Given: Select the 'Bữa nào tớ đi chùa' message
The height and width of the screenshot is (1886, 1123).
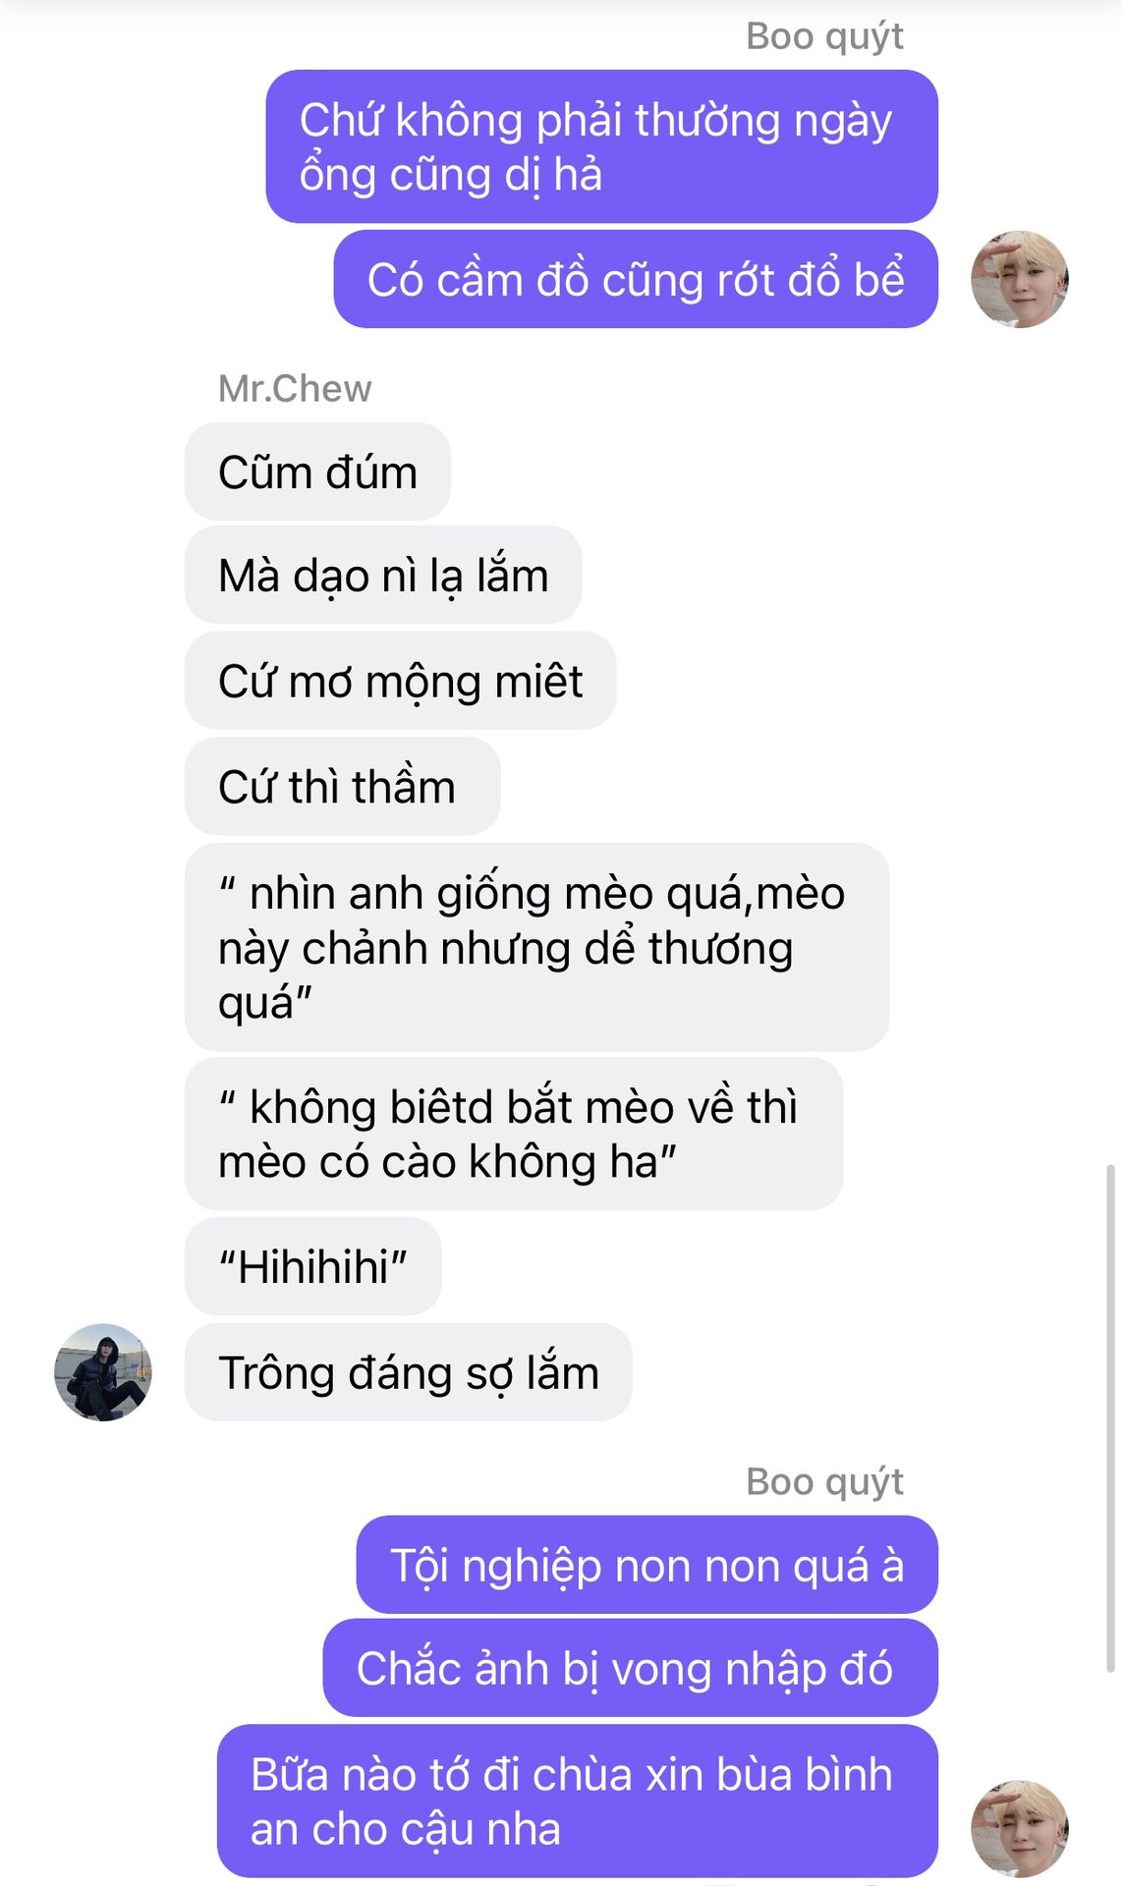Looking at the screenshot, I should 578,1801.
